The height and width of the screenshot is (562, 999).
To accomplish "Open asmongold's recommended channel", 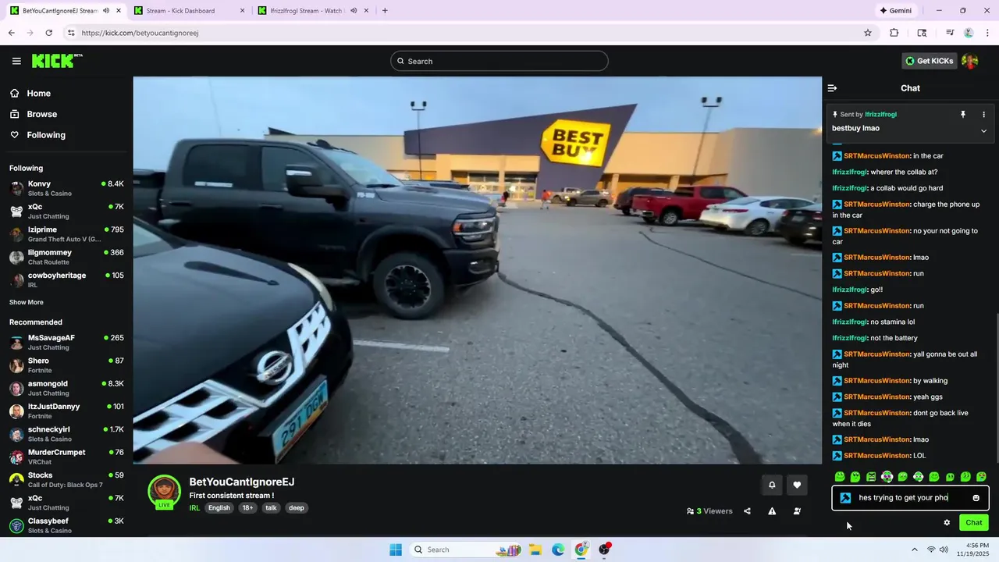I will [66, 388].
